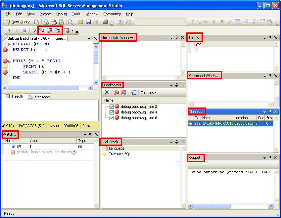Open the Breakpoints window toolbar icon
The height and width of the screenshot is (218, 281).
pos(67,30)
